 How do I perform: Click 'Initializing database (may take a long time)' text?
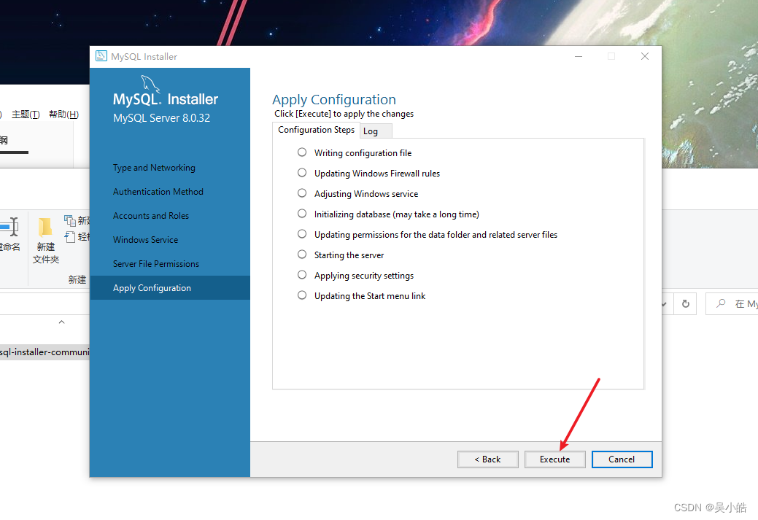pos(397,214)
